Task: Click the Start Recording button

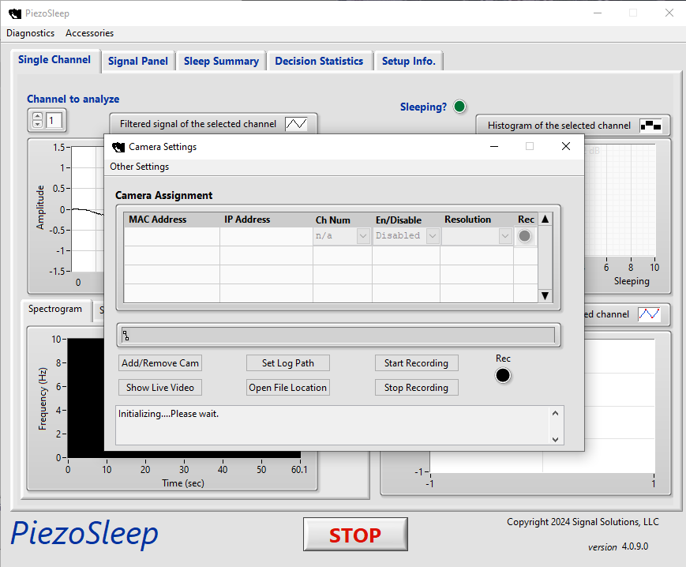Action: point(417,363)
